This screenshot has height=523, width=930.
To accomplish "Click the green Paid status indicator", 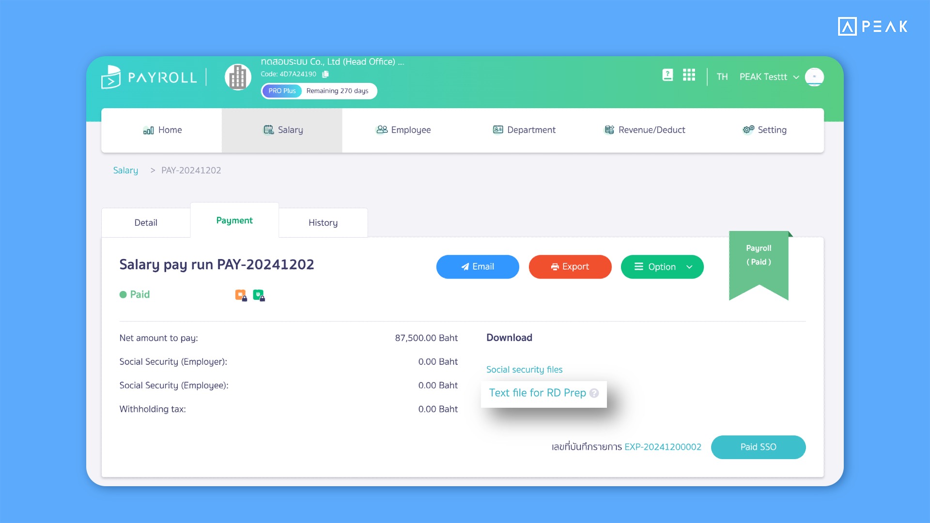I will [x=134, y=294].
